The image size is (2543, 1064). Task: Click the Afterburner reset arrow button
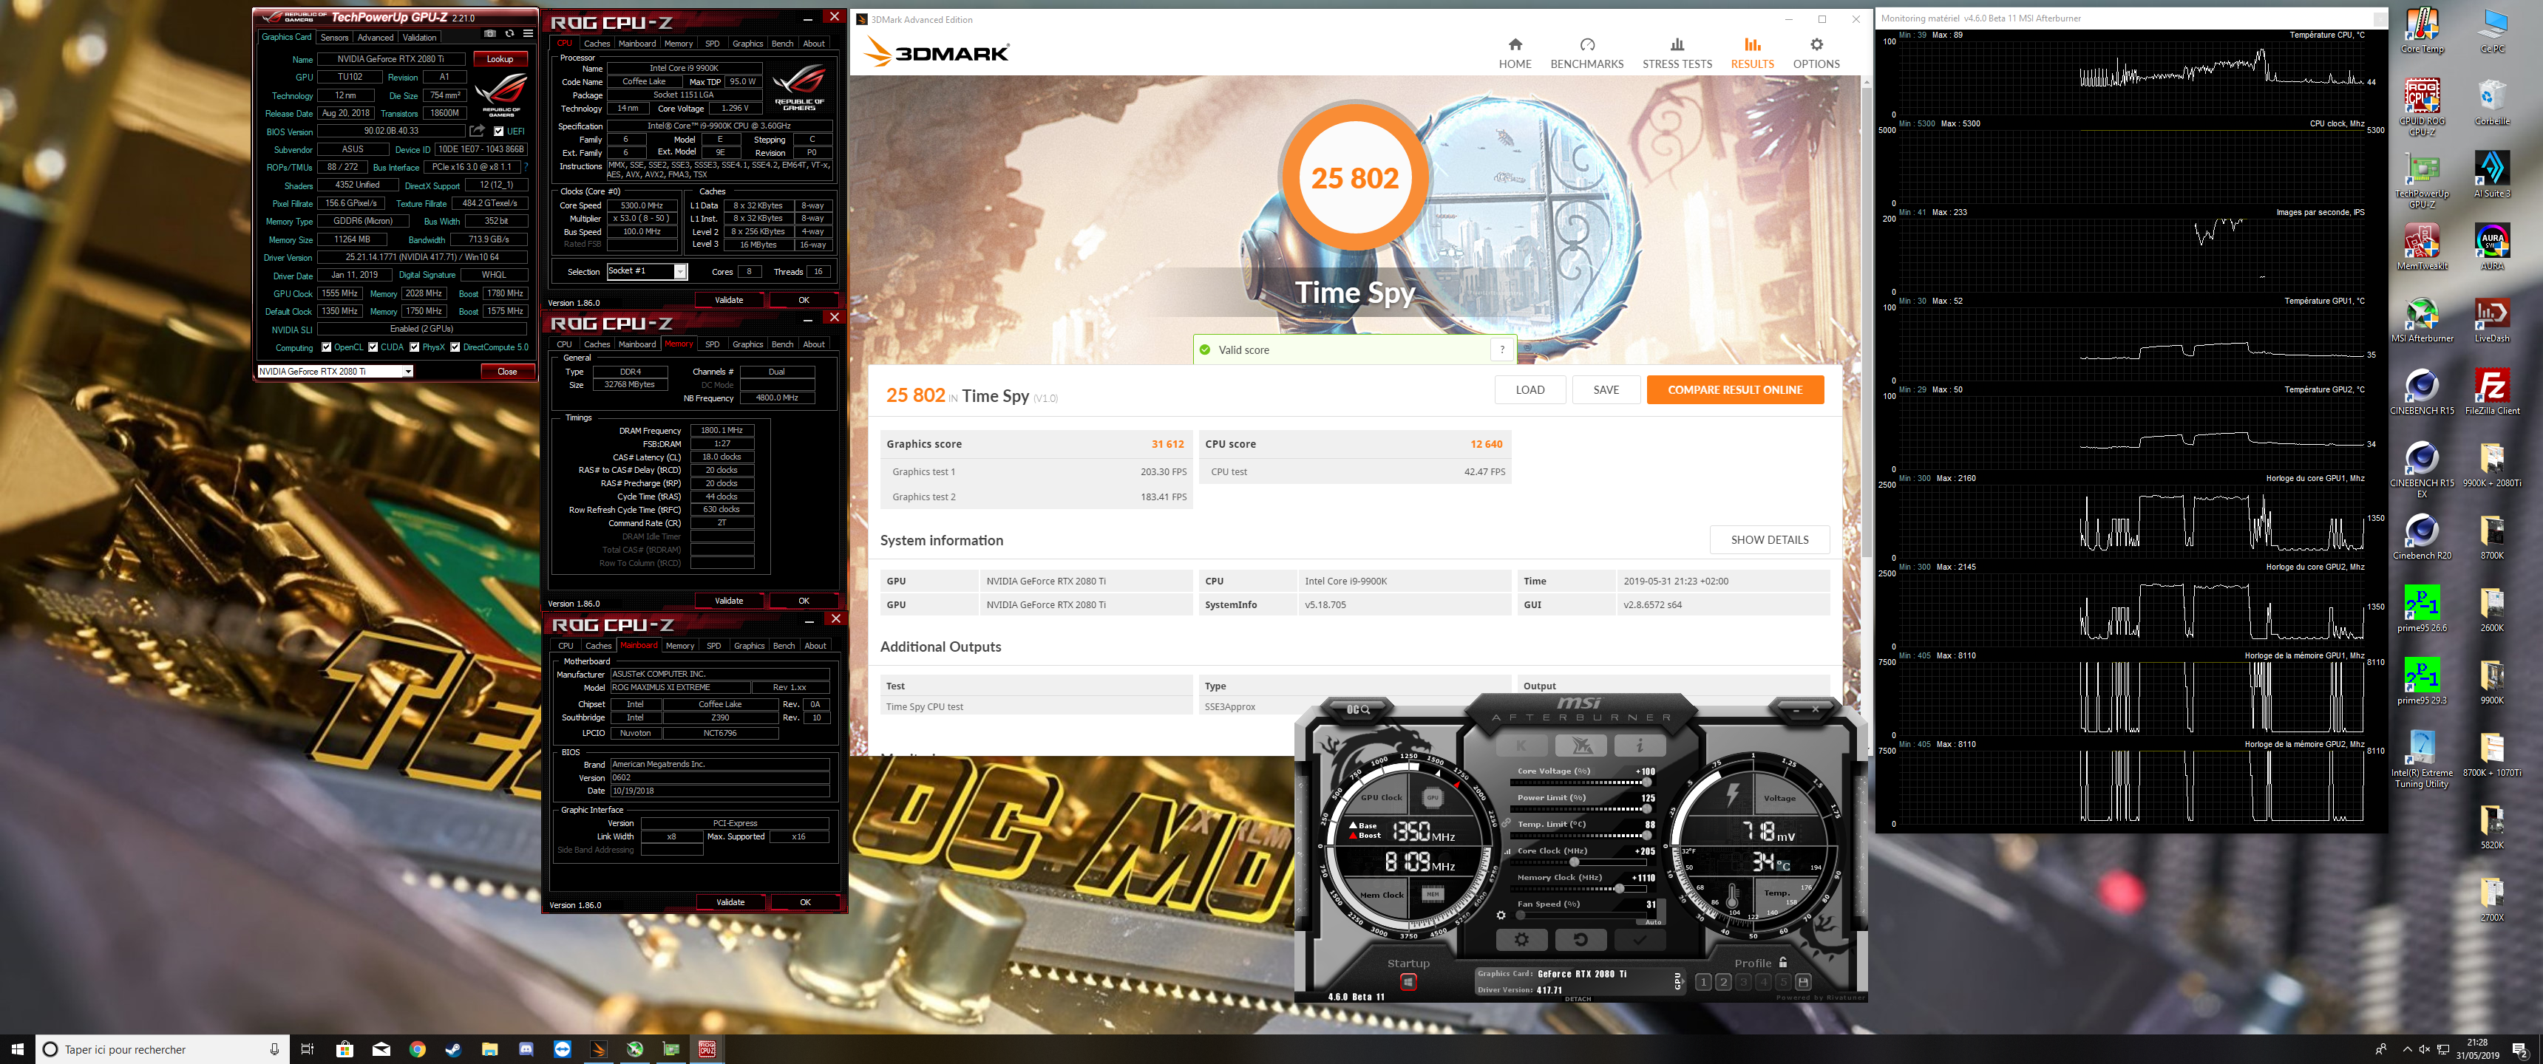[1581, 940]
